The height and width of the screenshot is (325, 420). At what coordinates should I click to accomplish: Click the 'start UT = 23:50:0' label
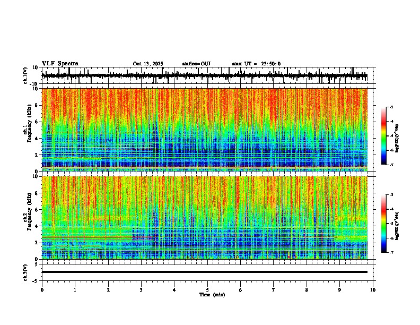(256, 64)
